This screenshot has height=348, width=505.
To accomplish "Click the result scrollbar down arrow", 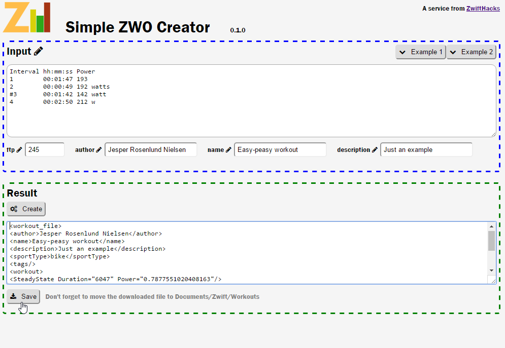I will pos(491,270).
